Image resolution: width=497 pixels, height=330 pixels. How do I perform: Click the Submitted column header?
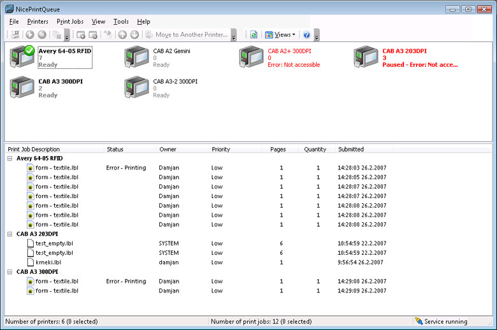click(x=364, y=149)
